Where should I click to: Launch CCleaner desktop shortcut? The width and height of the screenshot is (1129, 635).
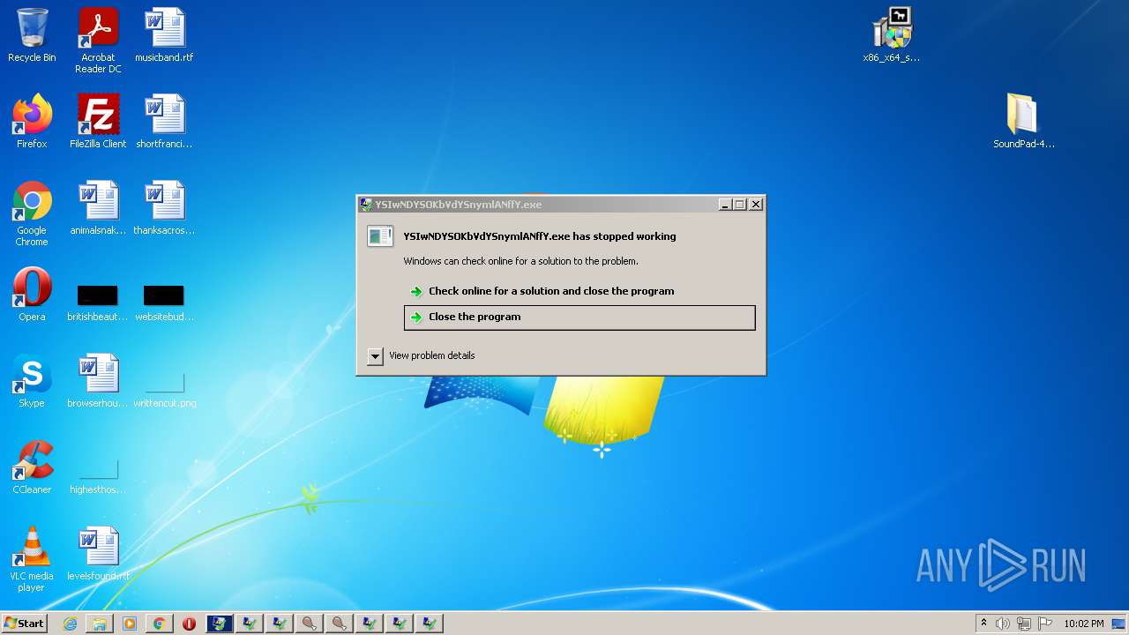[32, 467]
